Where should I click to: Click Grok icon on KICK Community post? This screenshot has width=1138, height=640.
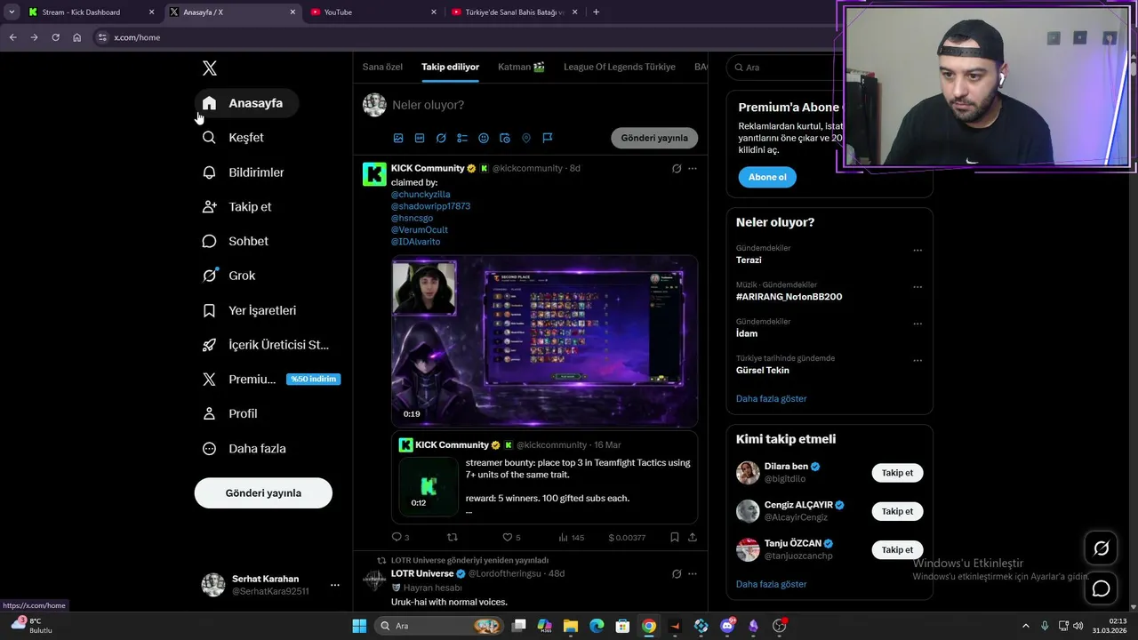click(677, 168)
